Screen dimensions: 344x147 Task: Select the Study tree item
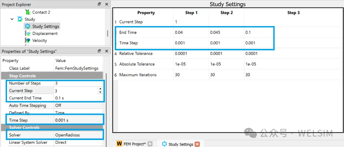[x=30, y=19]
